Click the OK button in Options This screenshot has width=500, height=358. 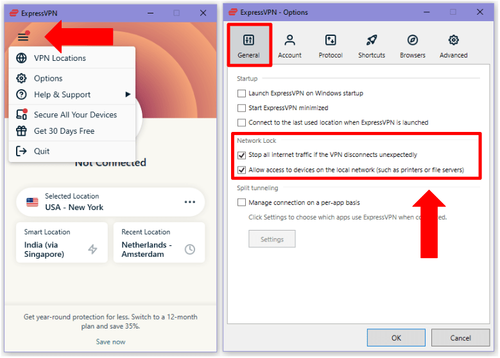point(396,338)
